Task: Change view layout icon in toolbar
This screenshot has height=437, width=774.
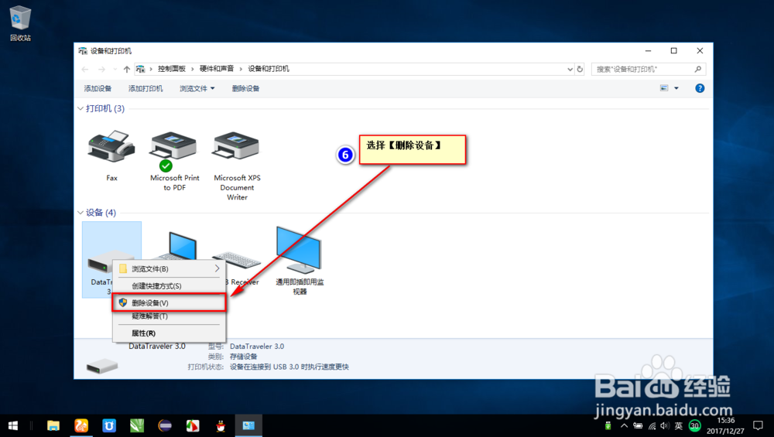Action: (x=664, y=88)
